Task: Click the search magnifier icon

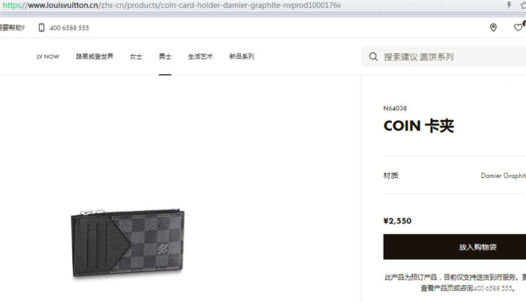Action: click(x=373, y=57)
